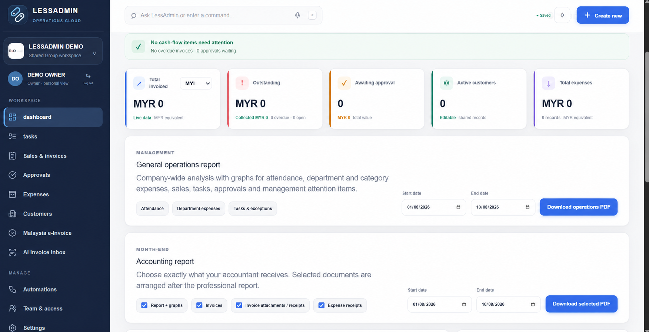The height and width of the screenshot is (332, 649).
Task: Click the Saved status indicator
Action: tap(543, 16)
